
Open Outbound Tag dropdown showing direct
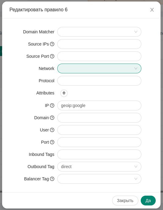click(x=99, y=167)
